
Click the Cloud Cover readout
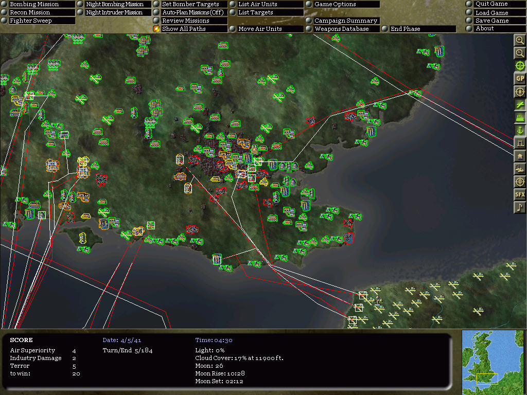click(239, 358)
